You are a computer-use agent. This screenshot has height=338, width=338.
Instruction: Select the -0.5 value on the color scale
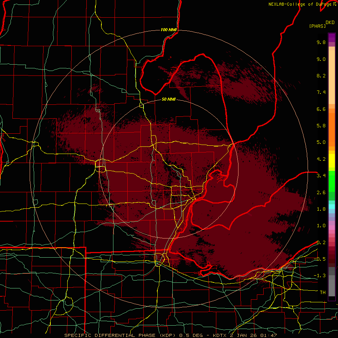click(320, 259)
